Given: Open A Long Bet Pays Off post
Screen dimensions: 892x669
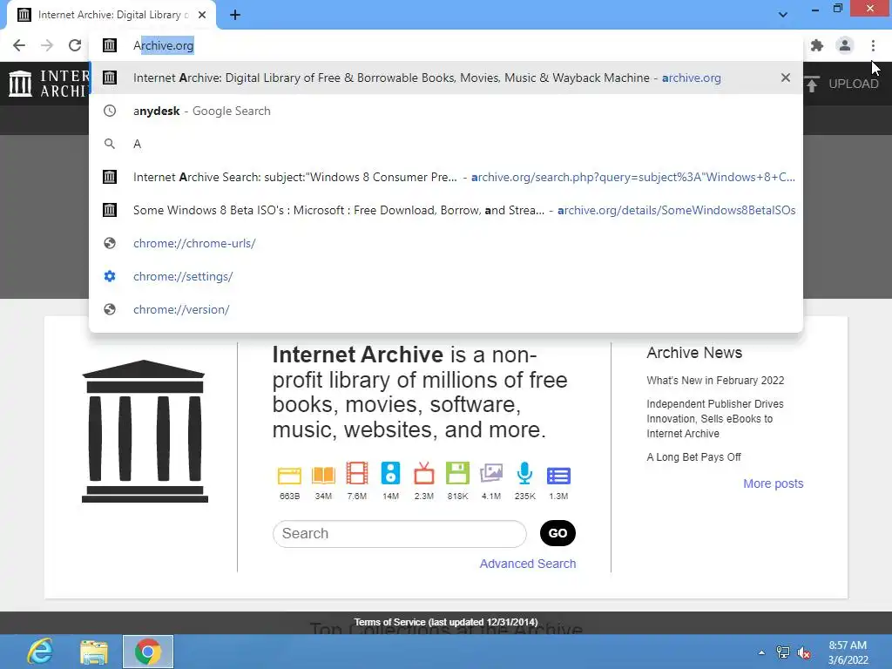Looking at the screenshot, I should 693,457.
